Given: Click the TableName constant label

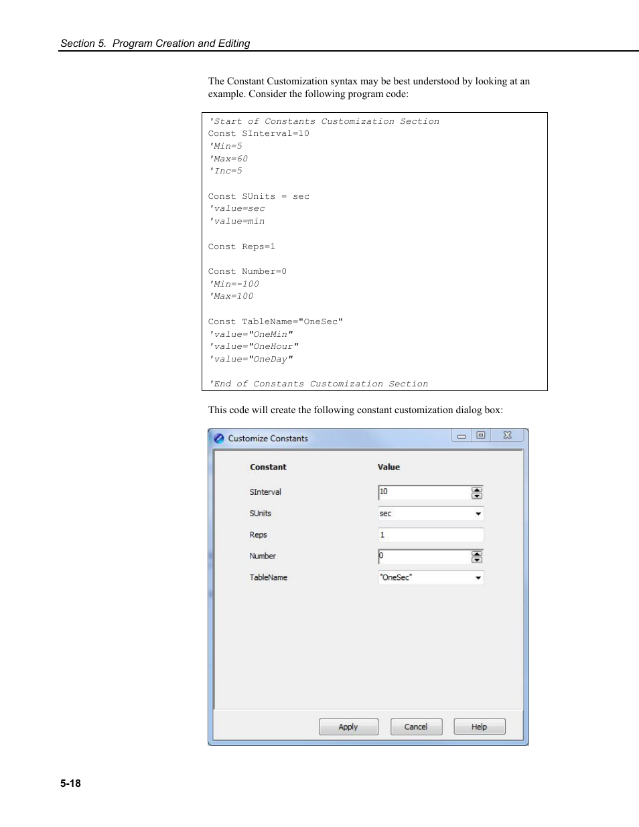Looking at the screenshot, I should pos(269,578).
